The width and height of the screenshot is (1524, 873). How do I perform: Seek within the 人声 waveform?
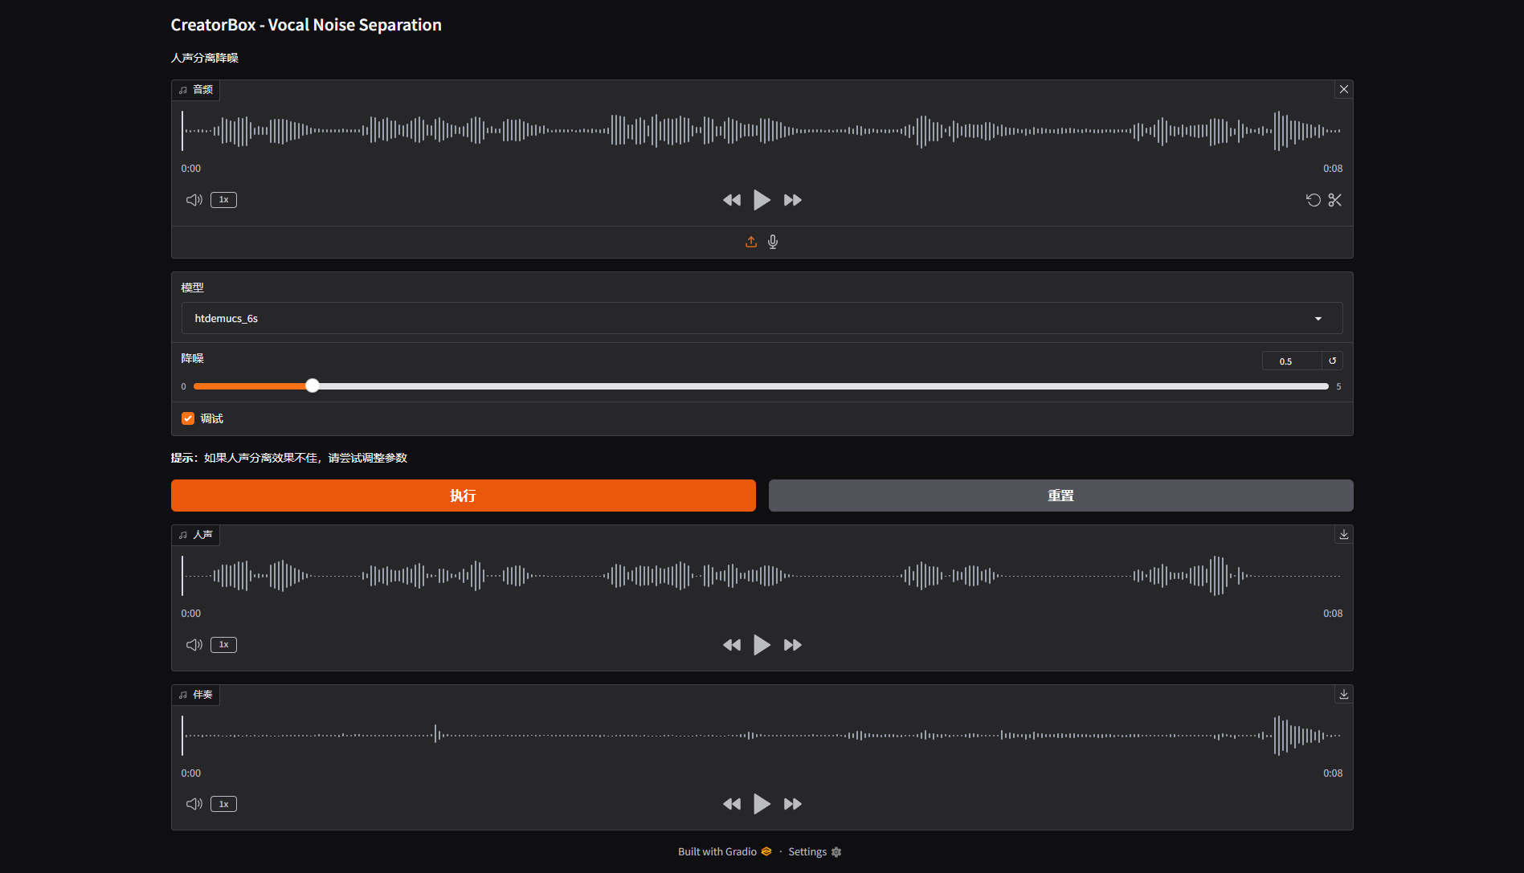(x=762, y=576)
